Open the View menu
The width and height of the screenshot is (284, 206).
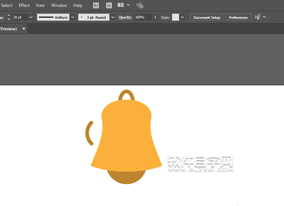[x=40, y=6]
